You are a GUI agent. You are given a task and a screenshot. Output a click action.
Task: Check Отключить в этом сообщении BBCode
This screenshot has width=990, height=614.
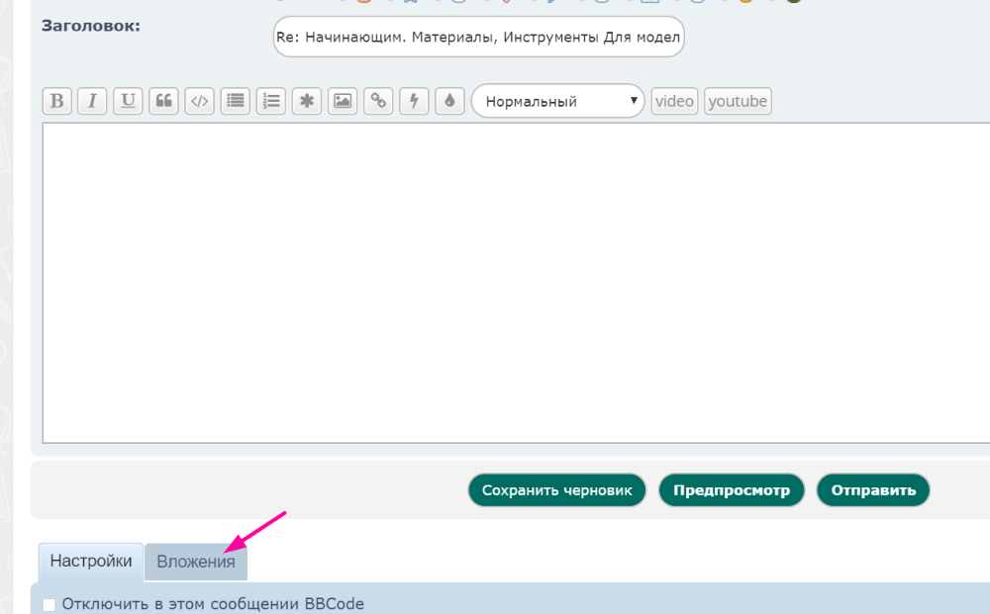(x=49, y=604)
